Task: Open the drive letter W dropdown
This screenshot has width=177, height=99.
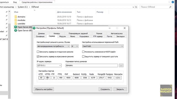Action: (x=75, y=46)
